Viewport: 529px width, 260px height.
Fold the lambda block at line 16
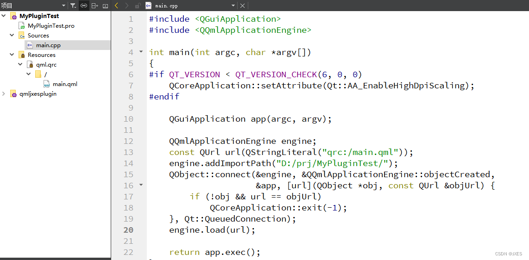141,185
